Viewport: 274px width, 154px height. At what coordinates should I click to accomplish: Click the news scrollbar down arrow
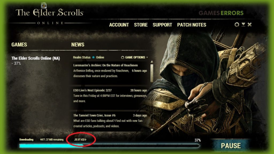coord(152,130)
